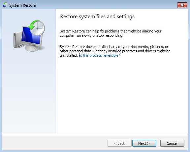Cancel the System Restore wizard

click(172, 143)
